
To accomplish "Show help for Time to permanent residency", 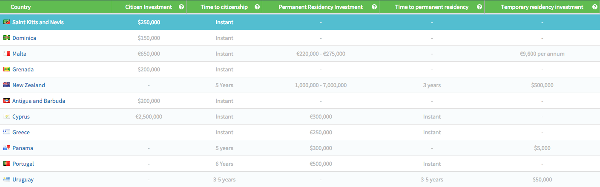I will pyautogui.click(x=479, y=7).
